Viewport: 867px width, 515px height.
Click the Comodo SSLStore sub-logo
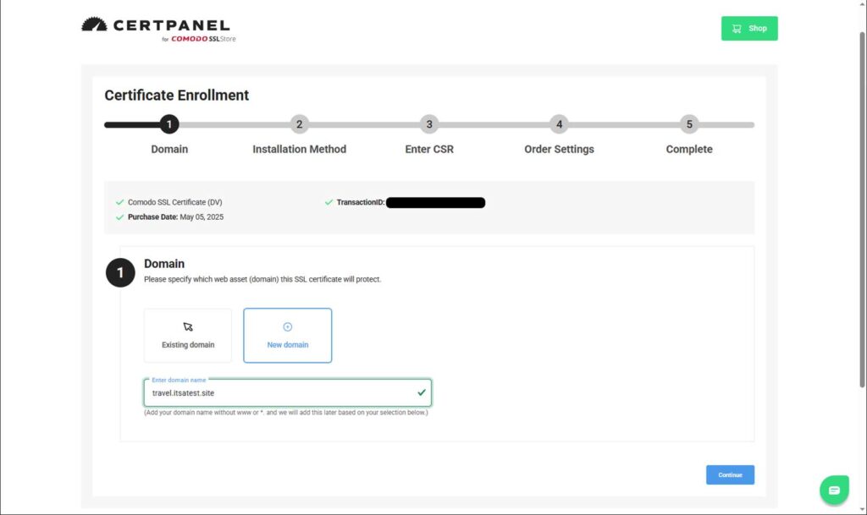(199, 39)
